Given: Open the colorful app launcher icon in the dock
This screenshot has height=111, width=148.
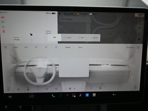Looking at the screenshot, I should pos(74,95).
